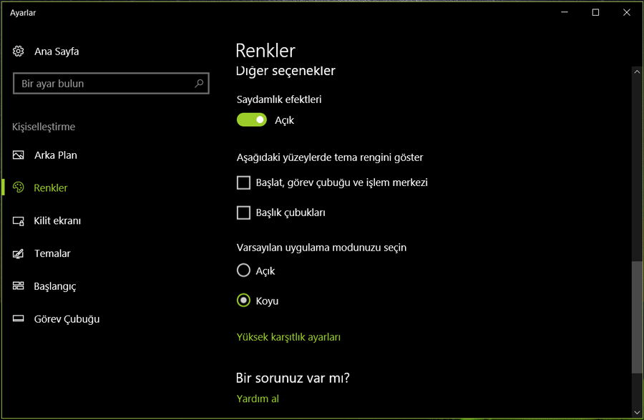Click the Görev Çubuğu bar icon
Screen dimensions: 644x420
coord(18,318)
